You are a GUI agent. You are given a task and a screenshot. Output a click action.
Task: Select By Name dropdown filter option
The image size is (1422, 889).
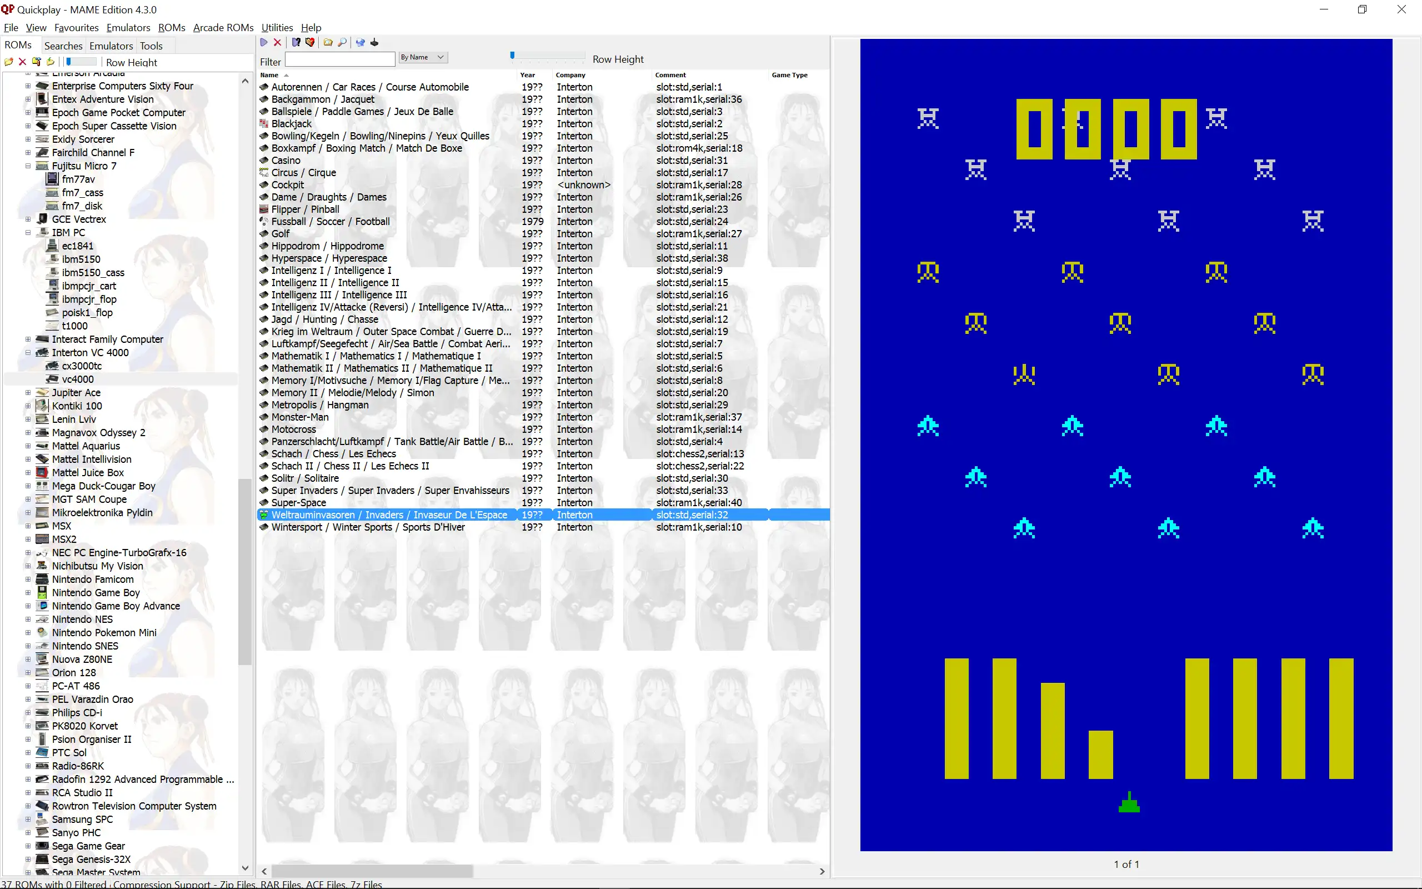pyautogui.click(x=422, y=57)
